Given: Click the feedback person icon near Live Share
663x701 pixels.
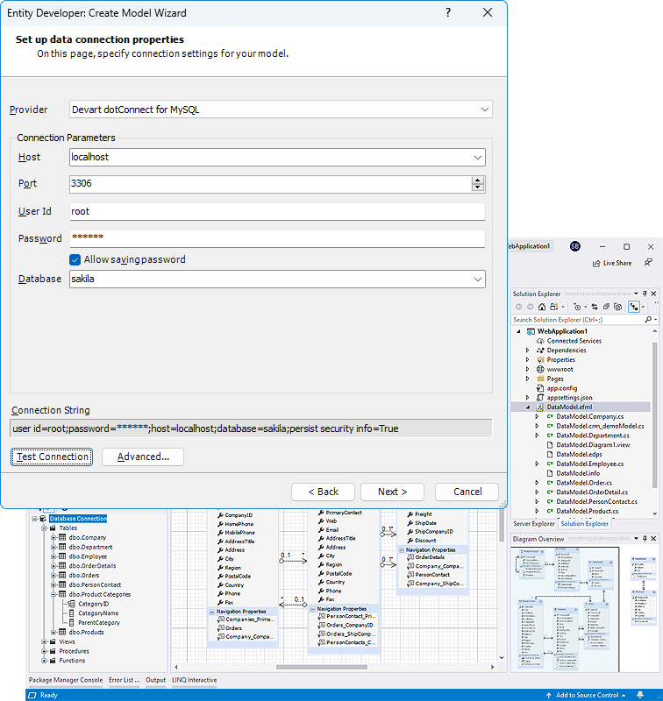Looking at the screenshot, I should pos(648,262).
